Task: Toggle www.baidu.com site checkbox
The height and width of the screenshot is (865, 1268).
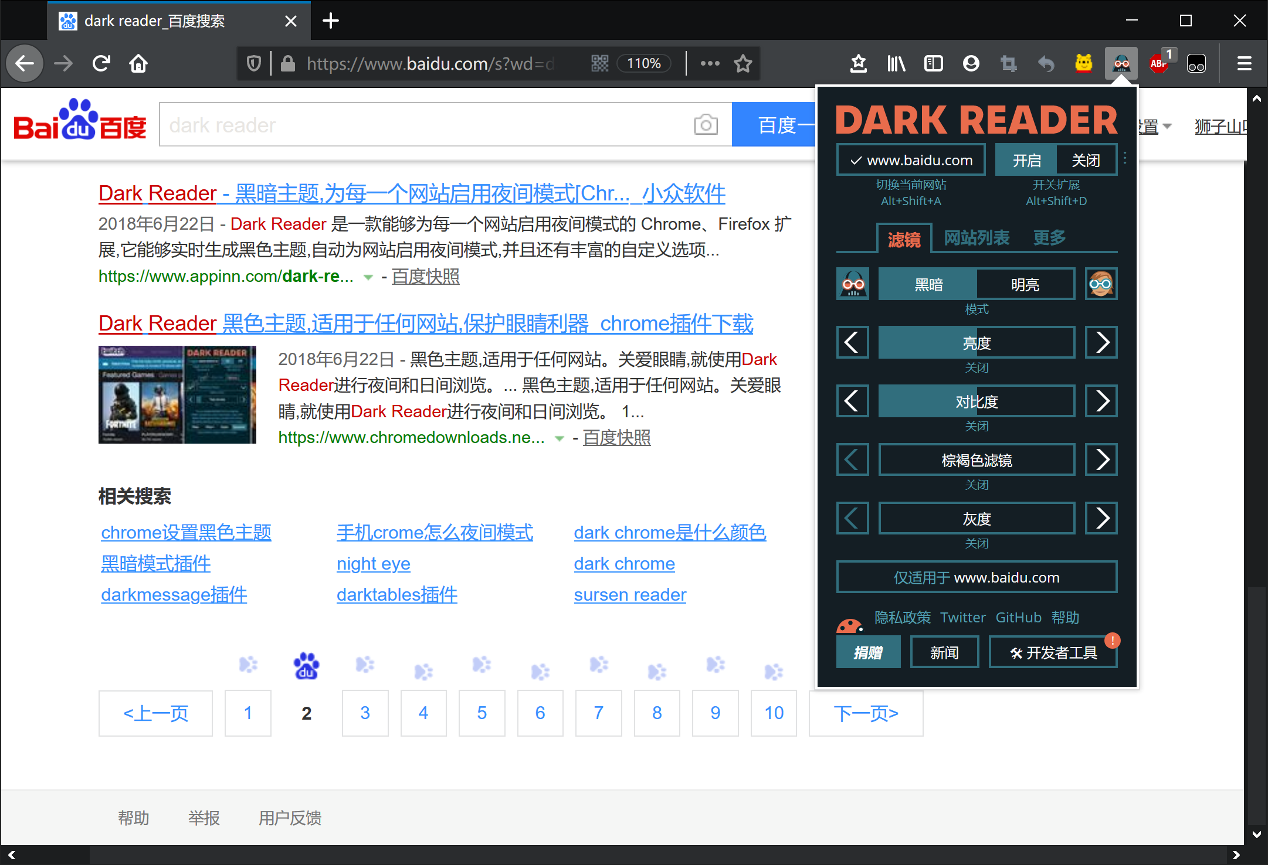Action: pyautogui.click(x=911, y=160)
